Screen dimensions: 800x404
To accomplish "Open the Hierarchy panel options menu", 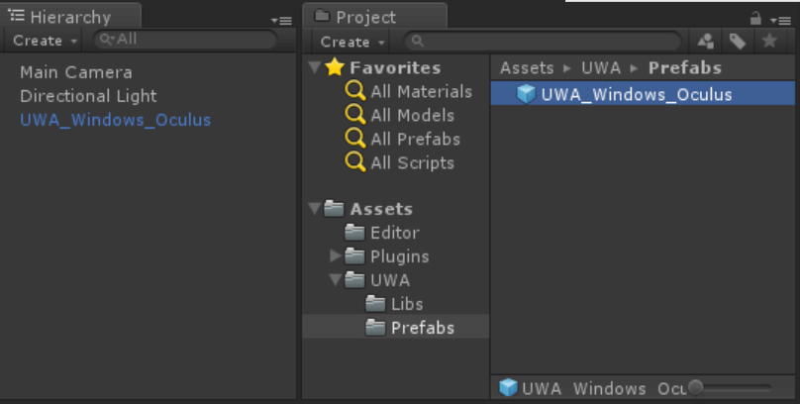I will click(x=281, y=19).
